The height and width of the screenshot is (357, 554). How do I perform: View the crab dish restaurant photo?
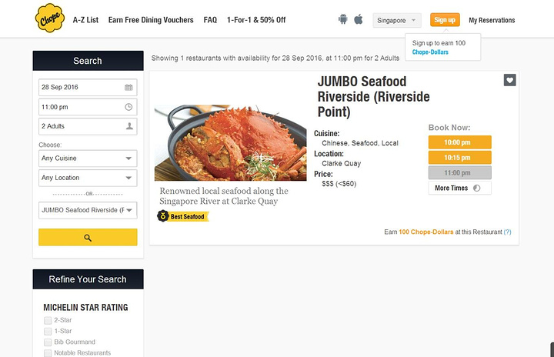(x=230, y=143)
